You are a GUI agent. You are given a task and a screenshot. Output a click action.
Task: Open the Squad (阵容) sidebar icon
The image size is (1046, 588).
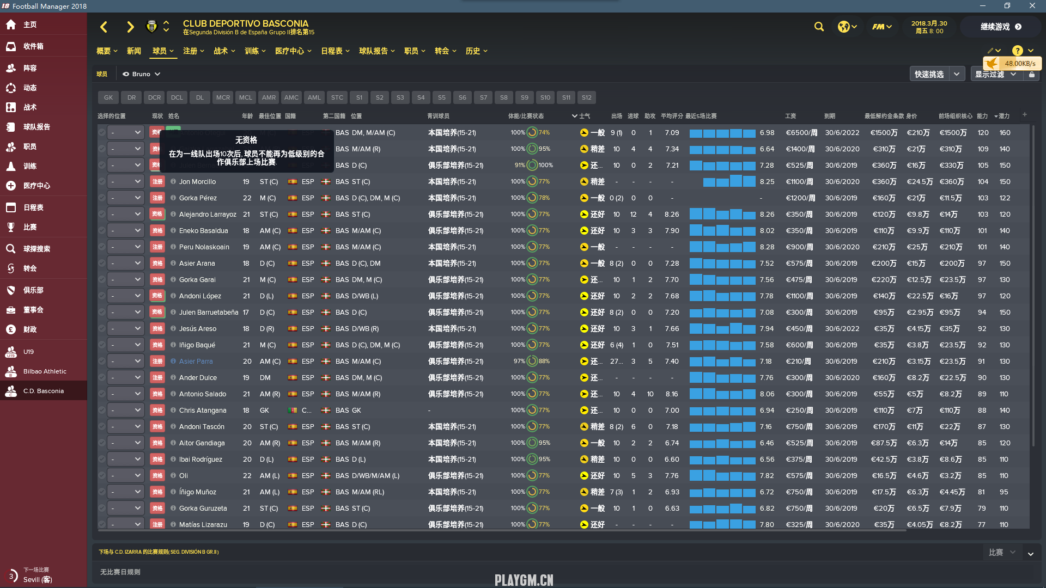pos(11,68)
